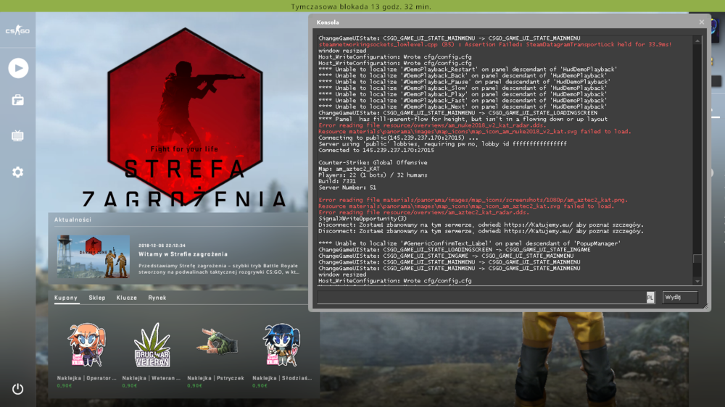725x407 pixels.
Task: Open the Watch TV icon
Action: point(17,135)
